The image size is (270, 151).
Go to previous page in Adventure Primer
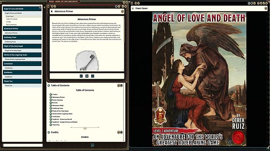pyautogui.click(x=81, y=76)
